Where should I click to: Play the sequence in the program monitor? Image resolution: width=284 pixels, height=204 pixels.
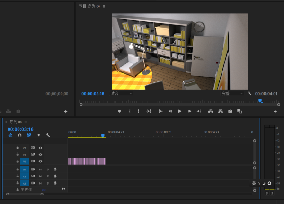[x=179, y=111]
